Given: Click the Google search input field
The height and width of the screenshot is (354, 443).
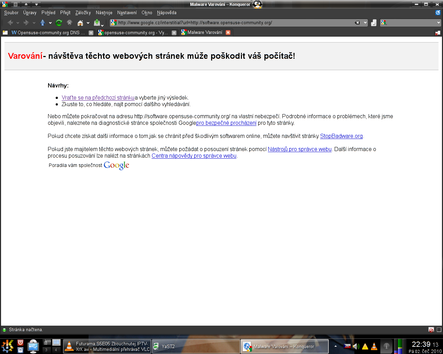Looking at the screenshot, I should coord(411,23).
